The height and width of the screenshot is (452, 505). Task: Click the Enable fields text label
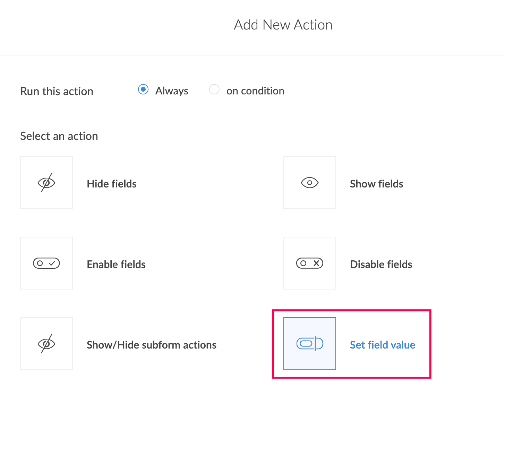point(116,264)
